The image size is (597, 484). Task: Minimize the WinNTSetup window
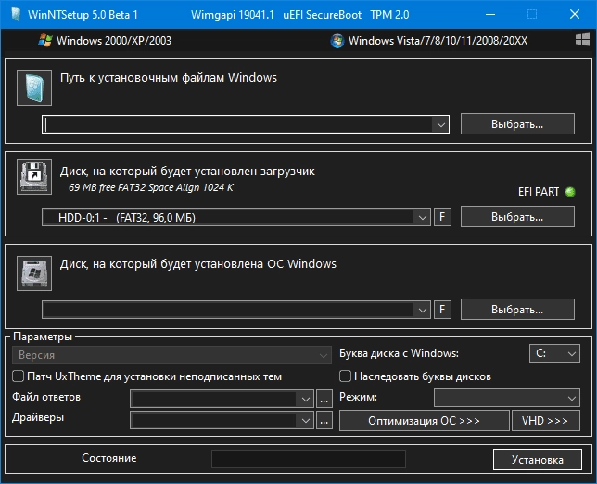click(x=490, y=15)
